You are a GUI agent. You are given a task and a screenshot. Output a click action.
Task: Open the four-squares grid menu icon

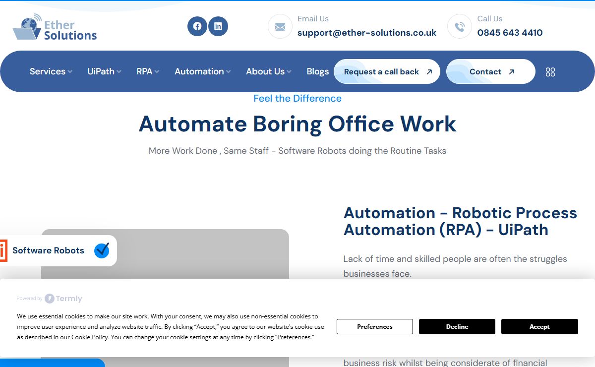[x=550, y=72]
